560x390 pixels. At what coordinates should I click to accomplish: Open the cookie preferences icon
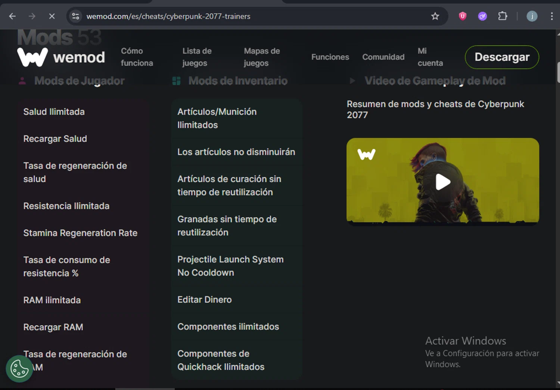pyautogui.click(x=19, y=369)
